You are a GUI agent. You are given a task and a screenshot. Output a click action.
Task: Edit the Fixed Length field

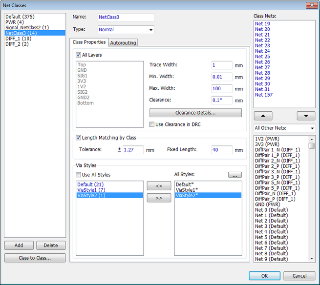[222, 150]
